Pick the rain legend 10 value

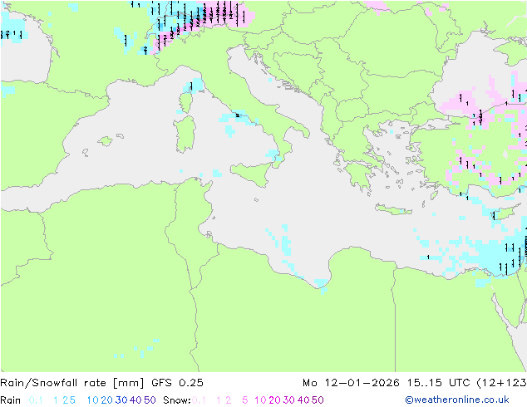coord(93,400)
